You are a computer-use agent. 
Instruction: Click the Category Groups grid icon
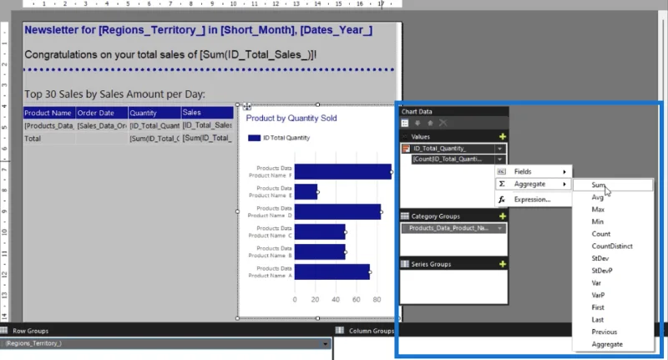coord(405,216)
